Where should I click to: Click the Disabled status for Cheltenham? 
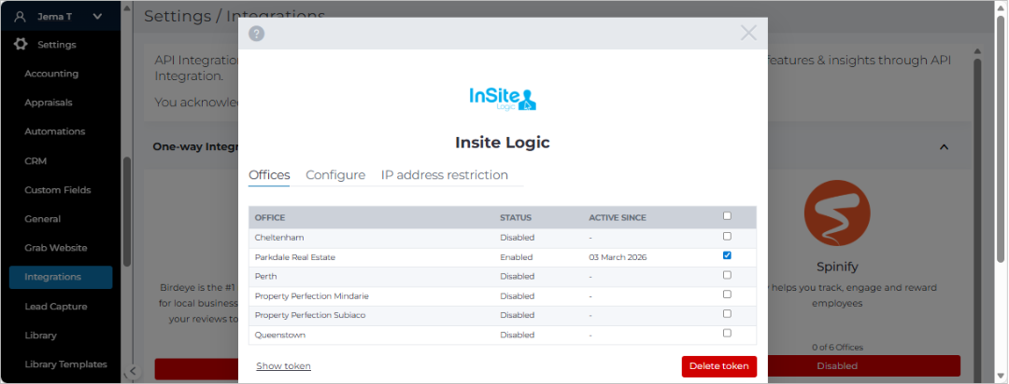[x=518, y=238]
